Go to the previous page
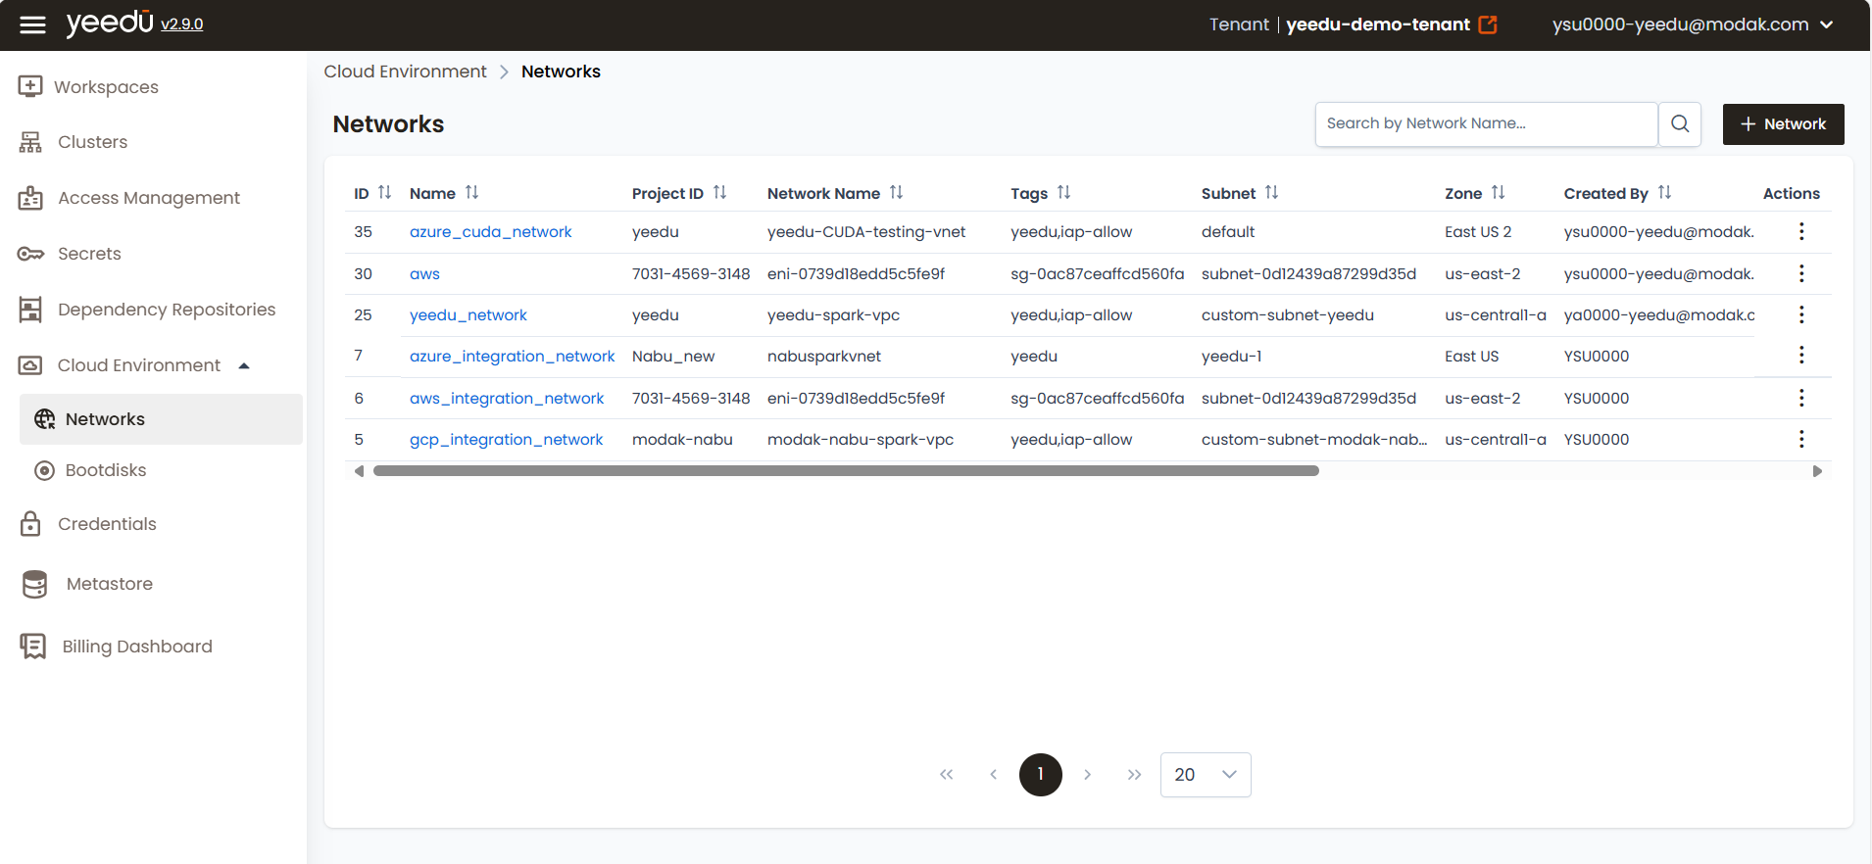1872x864 pixels. (993, 775)
